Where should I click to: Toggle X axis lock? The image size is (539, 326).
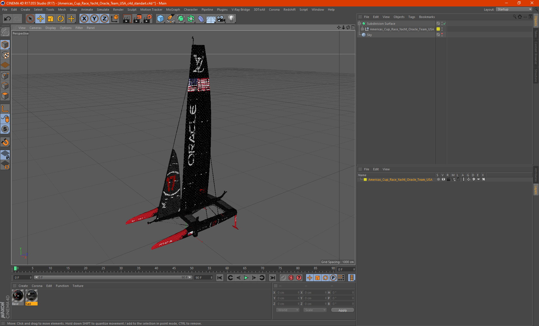(84, 19)
